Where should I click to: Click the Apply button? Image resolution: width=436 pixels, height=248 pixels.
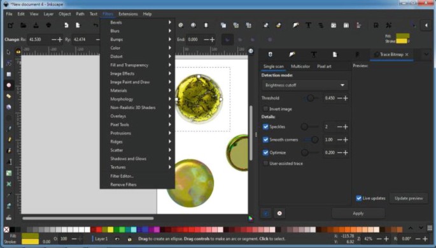(x=358, y=213)
